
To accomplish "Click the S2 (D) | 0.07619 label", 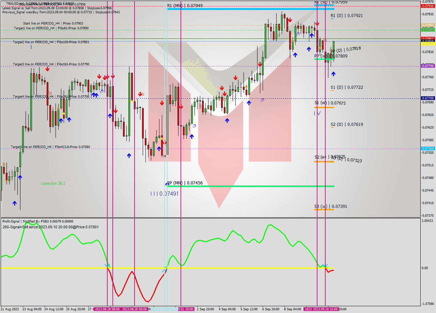I will tap(347, 125).
